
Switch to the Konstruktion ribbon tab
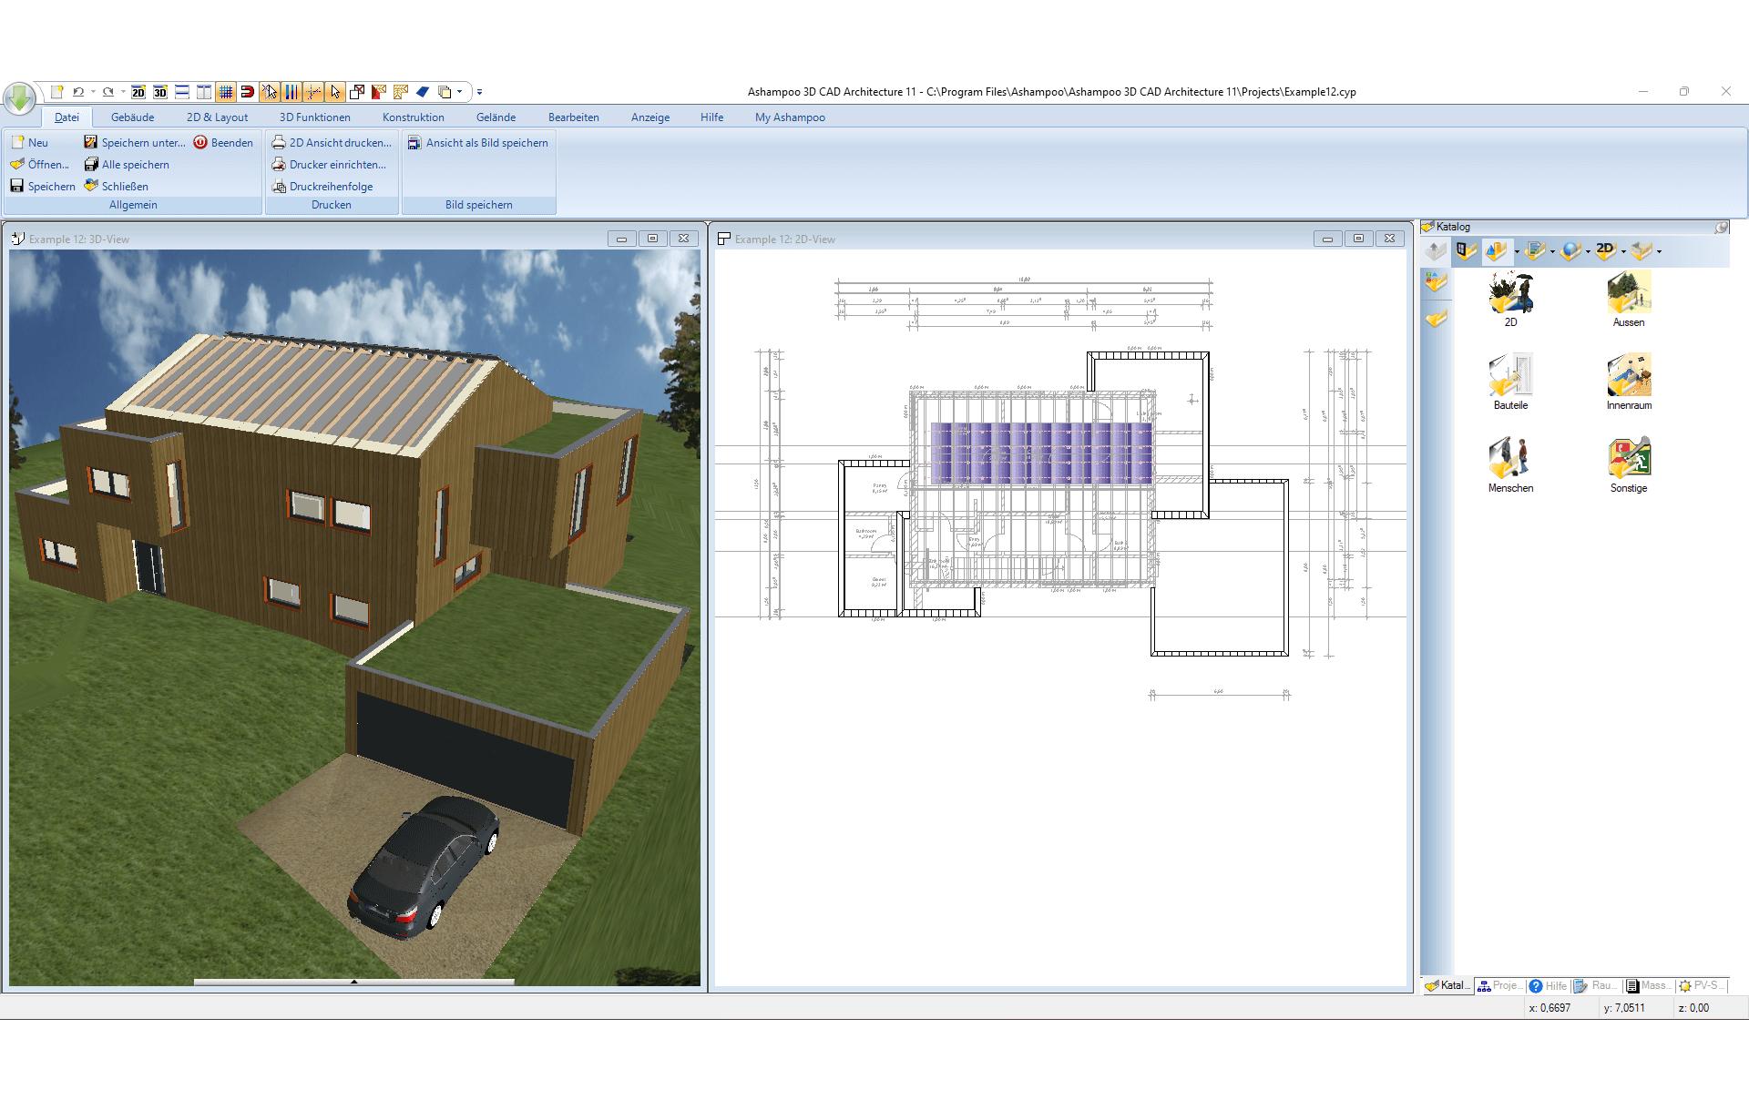click(413, 117)
